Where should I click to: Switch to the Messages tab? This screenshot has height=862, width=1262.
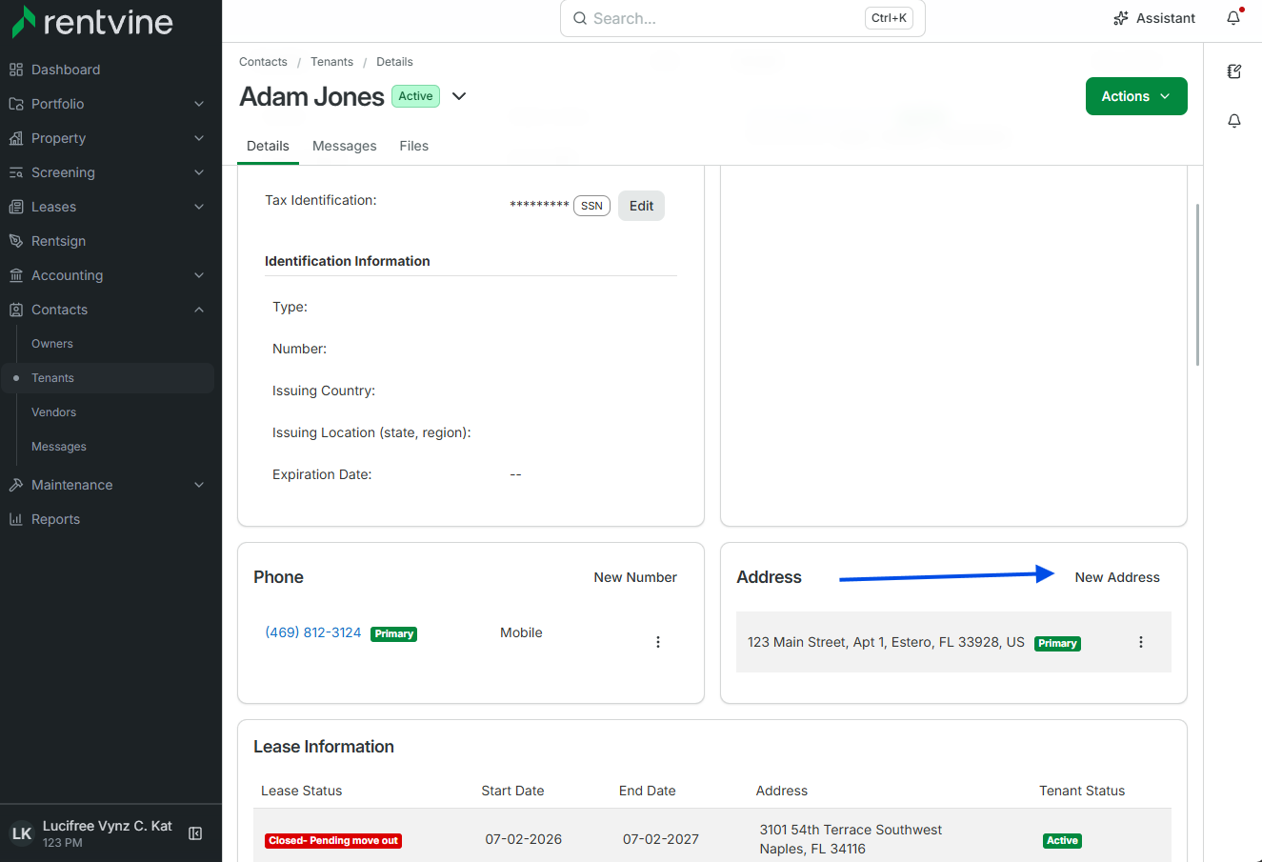tap(345, 146)
